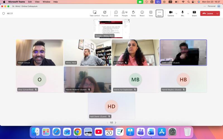Raise your hand in the meeting
The height and width of the screenshot is (139, 223).
pos(133,13)
